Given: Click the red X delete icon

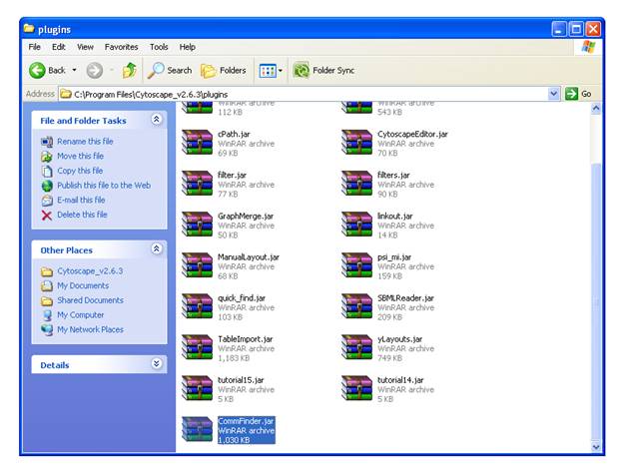Looking at the screenshot, I should pyautogui.click(x=47, y=215).
